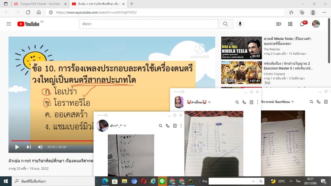Expand the taskbar address dropdown arrow
The height and width of the screenshot is (186, 331).
pos(253,181)
